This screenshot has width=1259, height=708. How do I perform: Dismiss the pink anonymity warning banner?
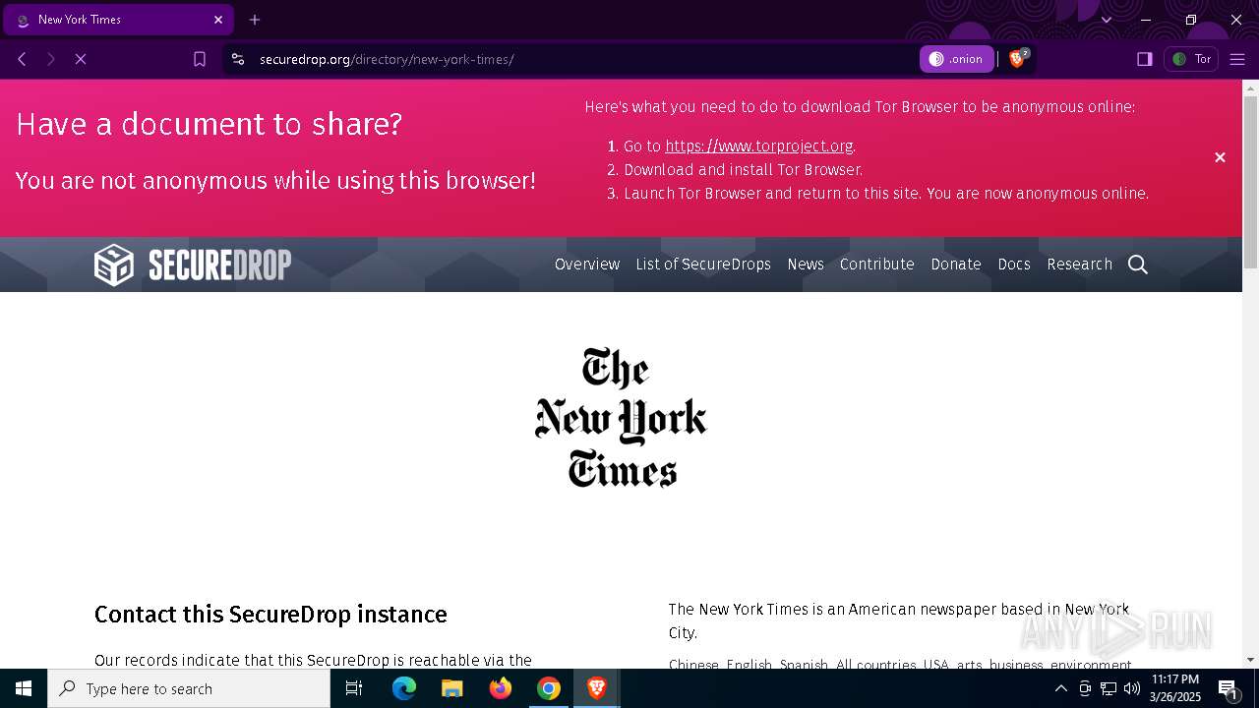[x=1220, y=157]
